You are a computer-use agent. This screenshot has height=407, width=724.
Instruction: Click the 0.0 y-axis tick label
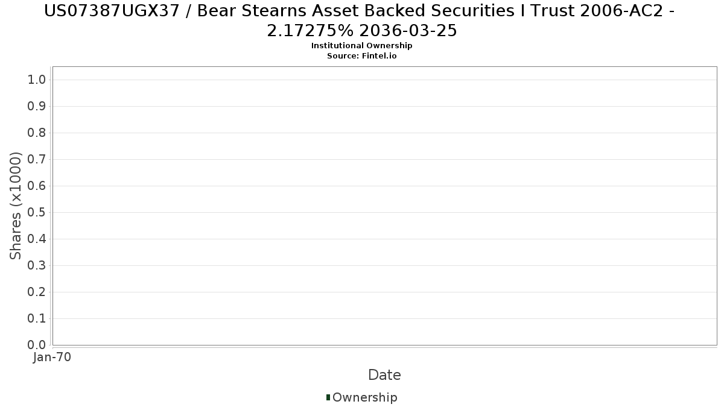[x=37, y=345]
